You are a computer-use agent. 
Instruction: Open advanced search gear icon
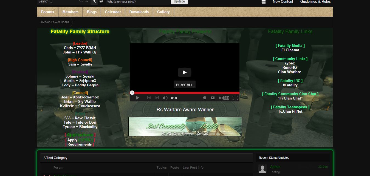click(101, 2)
